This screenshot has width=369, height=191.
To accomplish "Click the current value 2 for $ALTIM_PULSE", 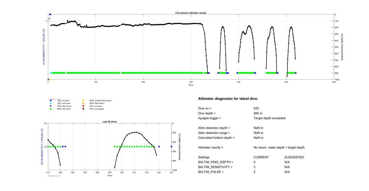I will [255, 172].
